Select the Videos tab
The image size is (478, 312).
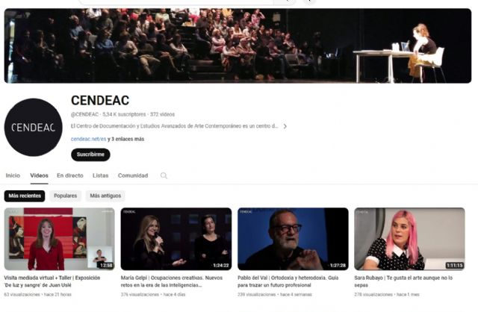tap(39, 175)
